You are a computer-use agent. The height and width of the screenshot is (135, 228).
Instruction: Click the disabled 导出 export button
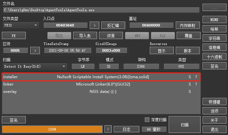59,35
